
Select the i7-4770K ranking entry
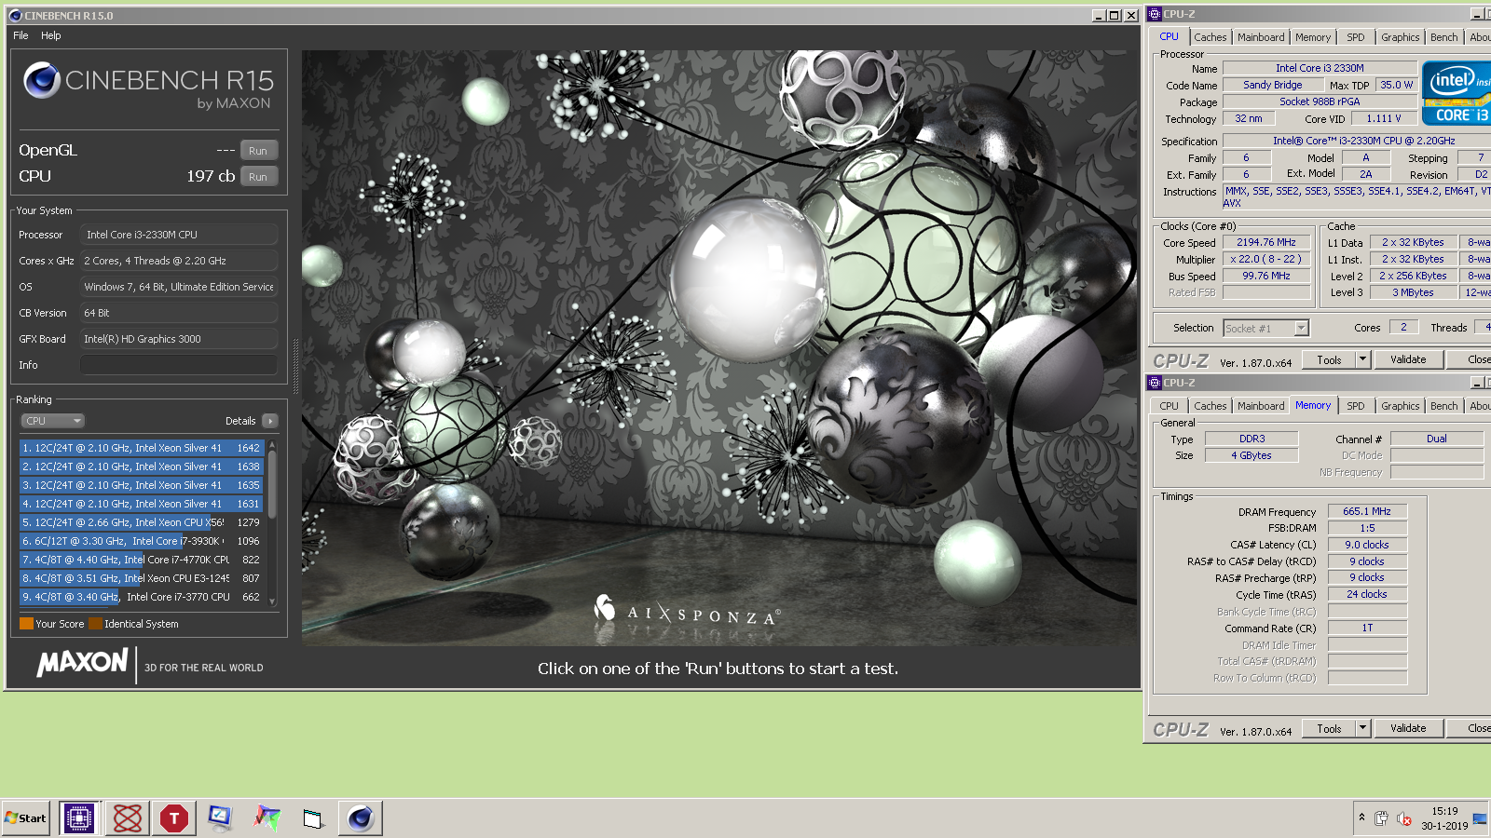click(x=142, y=560)
